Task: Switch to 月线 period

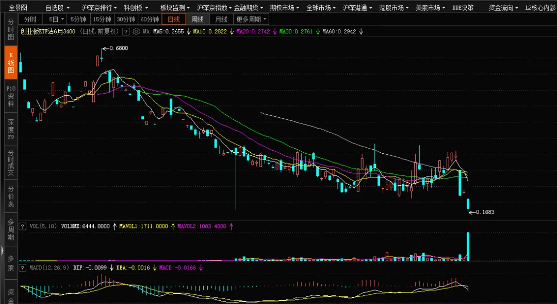Action: coord(221,20)
